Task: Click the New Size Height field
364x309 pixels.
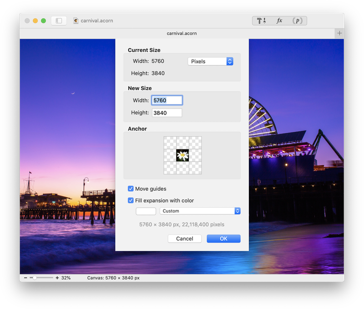Action: coord(167,113)
